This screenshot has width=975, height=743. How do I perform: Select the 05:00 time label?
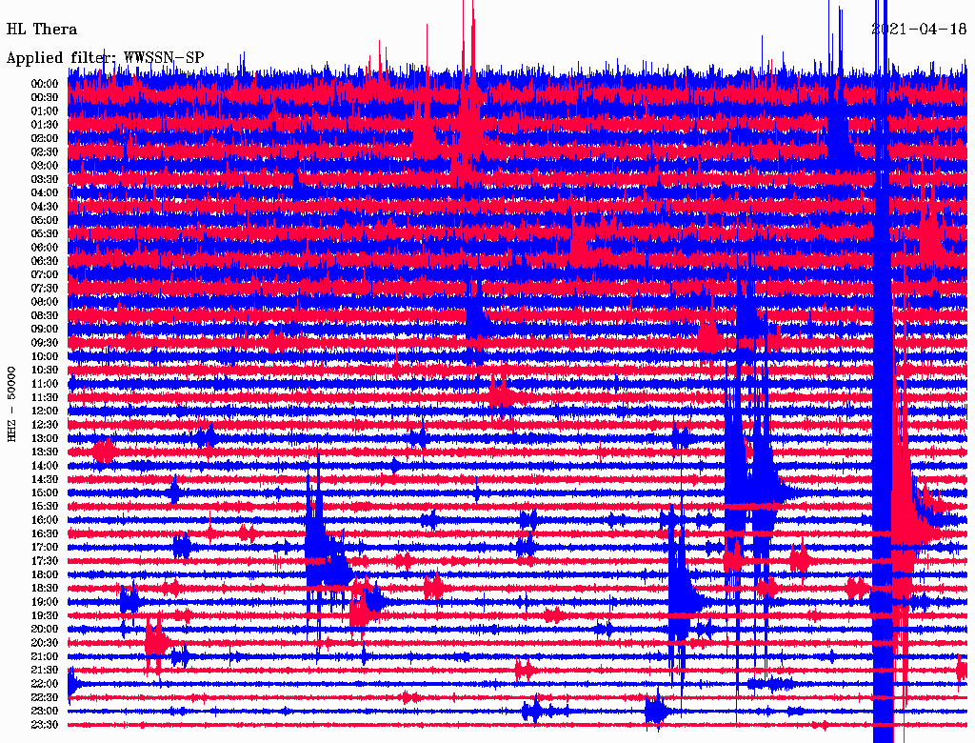pos(45,220)
